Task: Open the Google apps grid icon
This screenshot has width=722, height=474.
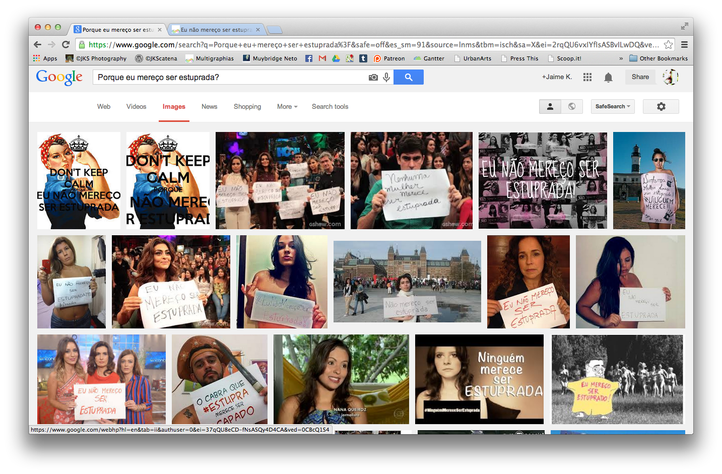Action: (x=587, y=77)
